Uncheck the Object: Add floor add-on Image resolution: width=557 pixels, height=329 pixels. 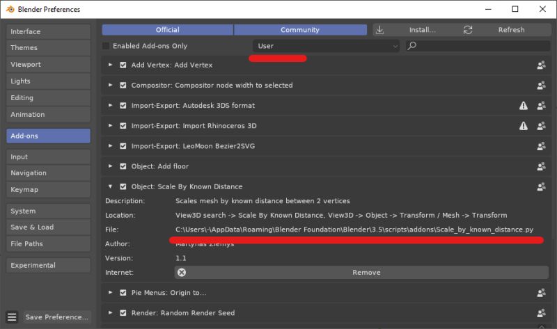pos(123,166)
